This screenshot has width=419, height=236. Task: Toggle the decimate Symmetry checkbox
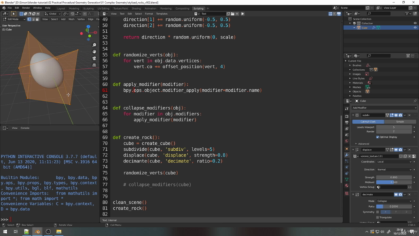(x=378, y=212)
